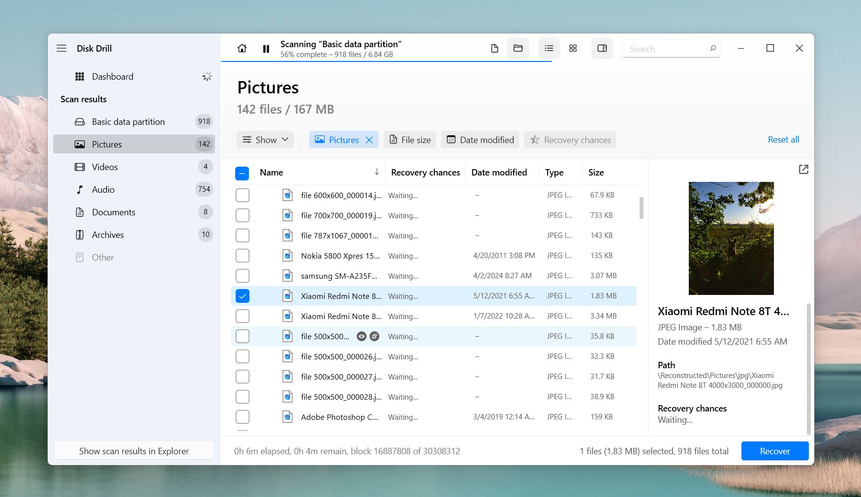Click the eye preview icon on file 500x500
Viewport: 861px width, 497px height.
(362, 336)
